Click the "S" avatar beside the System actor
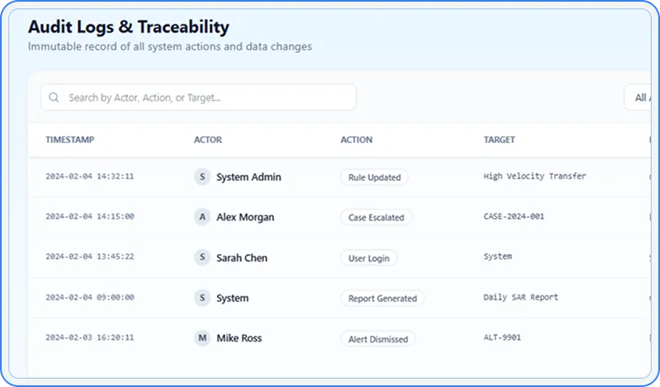 [x=202, y=298]
